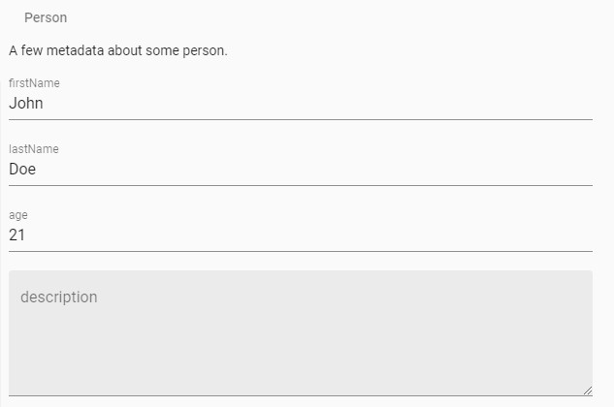Click the description placeholder text
Viewport: 614px width, 407px height.
point(59,297)
